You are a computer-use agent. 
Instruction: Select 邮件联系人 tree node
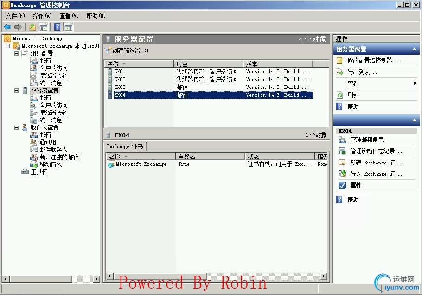(x=53, y=150)
